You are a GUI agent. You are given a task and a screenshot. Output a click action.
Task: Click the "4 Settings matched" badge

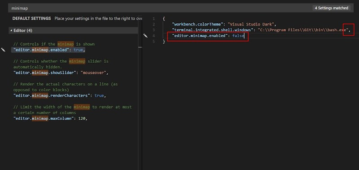point(332,8)
